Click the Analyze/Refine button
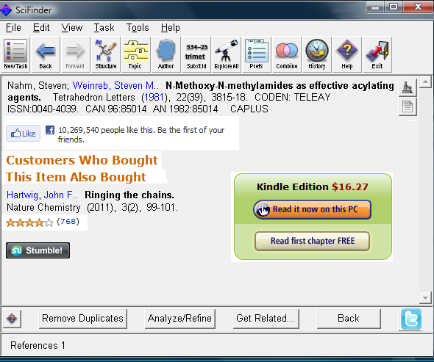The height and width of the screenshot is (362, 434). [180, 319]
